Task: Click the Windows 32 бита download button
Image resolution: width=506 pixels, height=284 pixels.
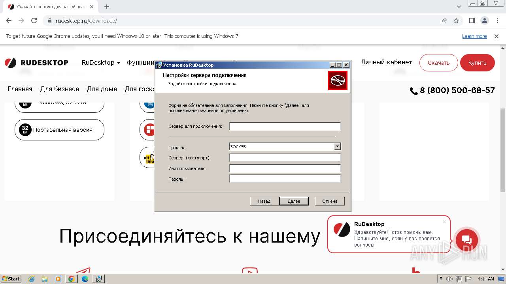Action: click(x=59, y=105)
